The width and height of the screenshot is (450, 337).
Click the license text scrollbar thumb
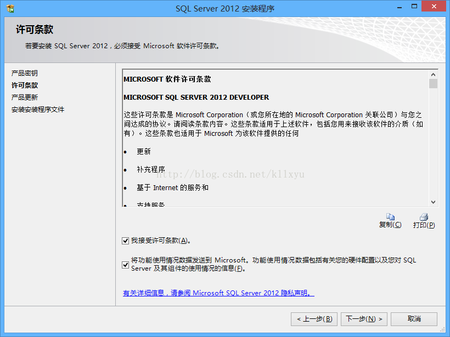[433, 84]
